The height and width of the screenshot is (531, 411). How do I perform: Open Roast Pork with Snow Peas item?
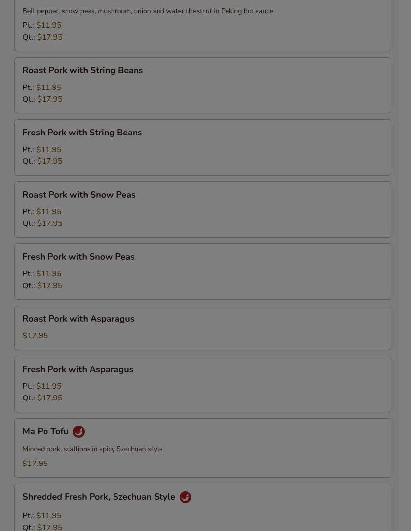coord(79,195)
